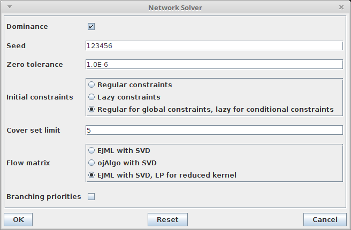Click the Dominance label
This screenshot has height=230, width=351.
[x=27, y=26]
